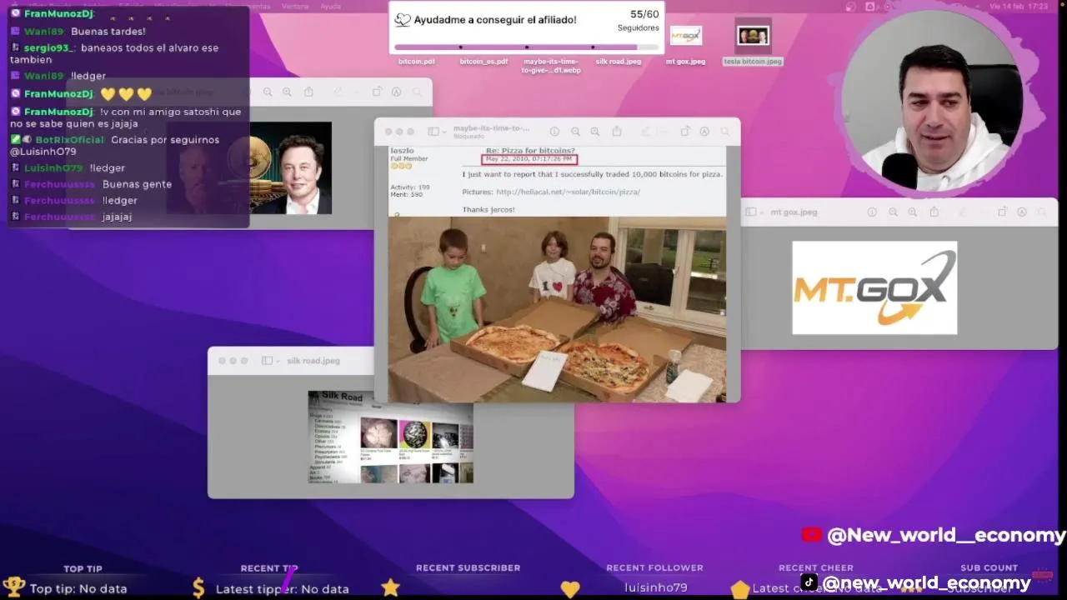
Task: Zoom in on the pizza forum image window
Action: [x=595, y=132]
